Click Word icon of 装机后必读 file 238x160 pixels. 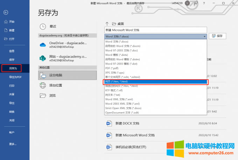pyautogui.click(x=109, y=147)
